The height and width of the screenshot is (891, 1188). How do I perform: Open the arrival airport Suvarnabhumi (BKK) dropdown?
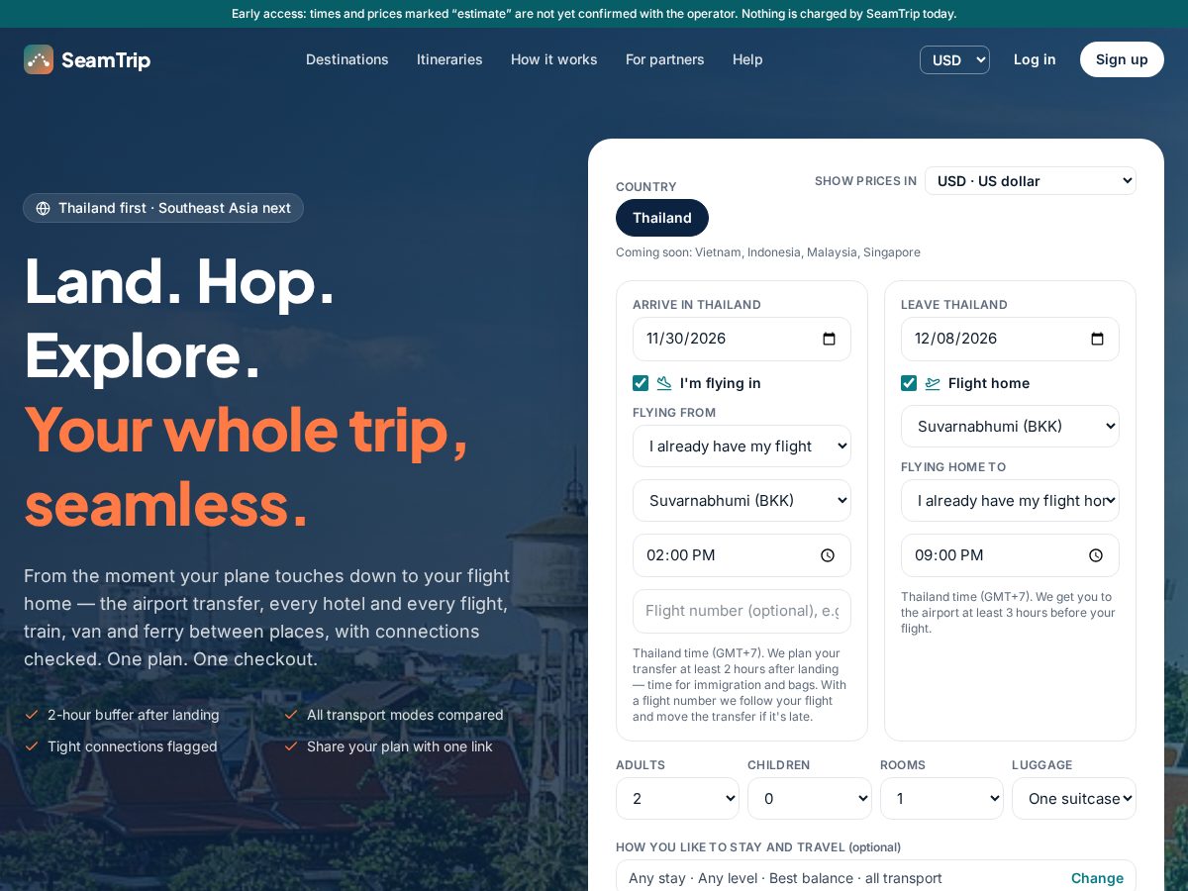pyautogui.click(x=742, y=501)
